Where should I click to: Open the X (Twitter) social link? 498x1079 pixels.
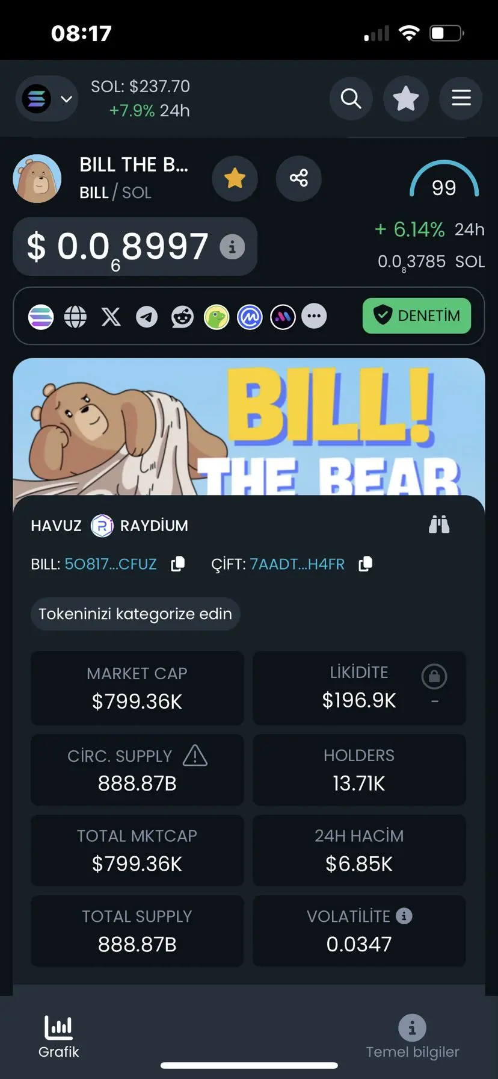pos(111,316)
